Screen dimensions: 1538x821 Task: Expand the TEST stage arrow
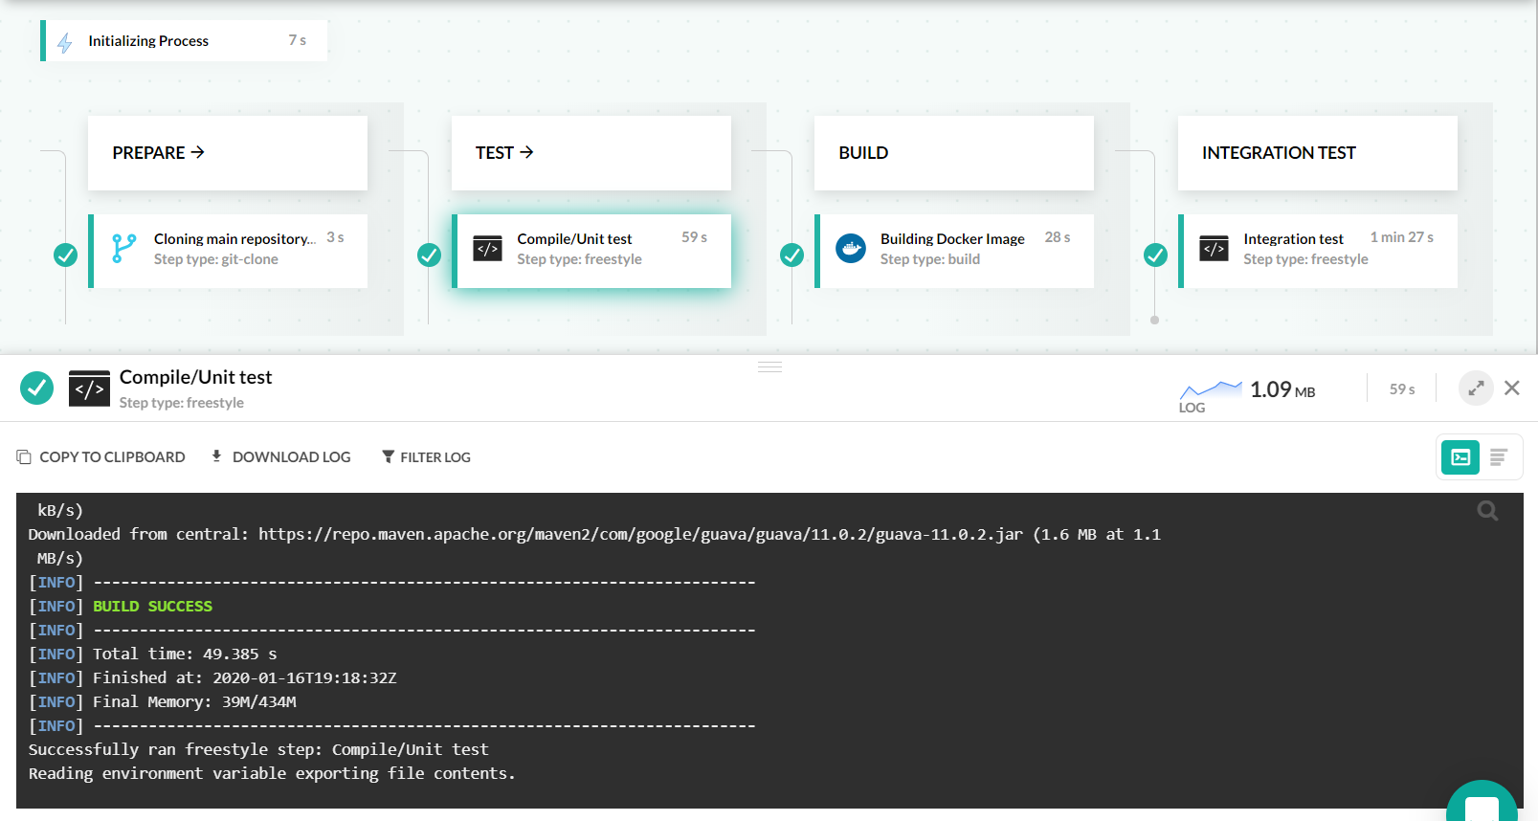(x=526, y=152)
